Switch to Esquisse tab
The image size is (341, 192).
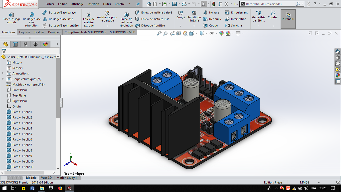25,32
